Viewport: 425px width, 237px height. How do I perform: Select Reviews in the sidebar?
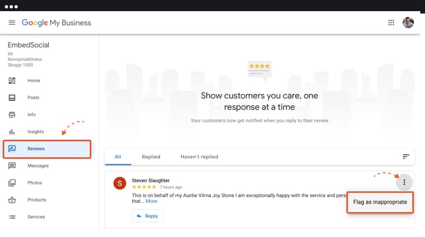click(47, 149)
